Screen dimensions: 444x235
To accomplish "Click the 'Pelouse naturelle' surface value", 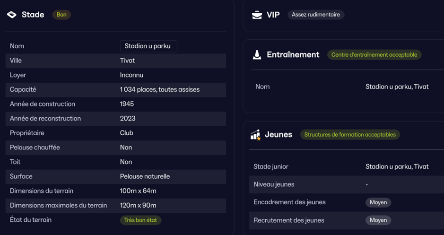I will pyautogui.click(x=145, y=176).
